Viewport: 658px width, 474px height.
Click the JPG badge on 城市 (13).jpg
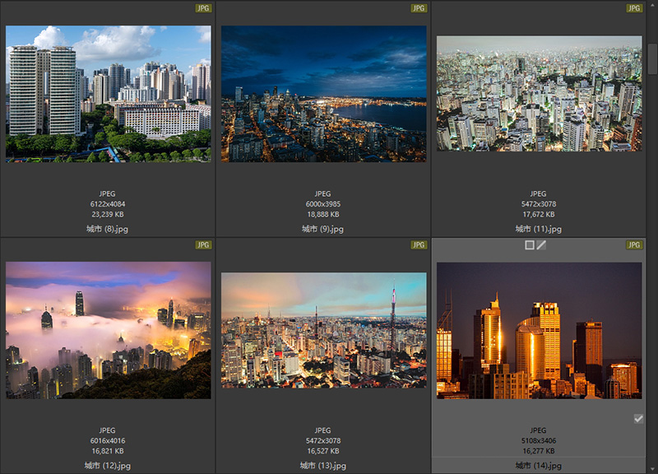pyautogui.click(x=419, y=245)
